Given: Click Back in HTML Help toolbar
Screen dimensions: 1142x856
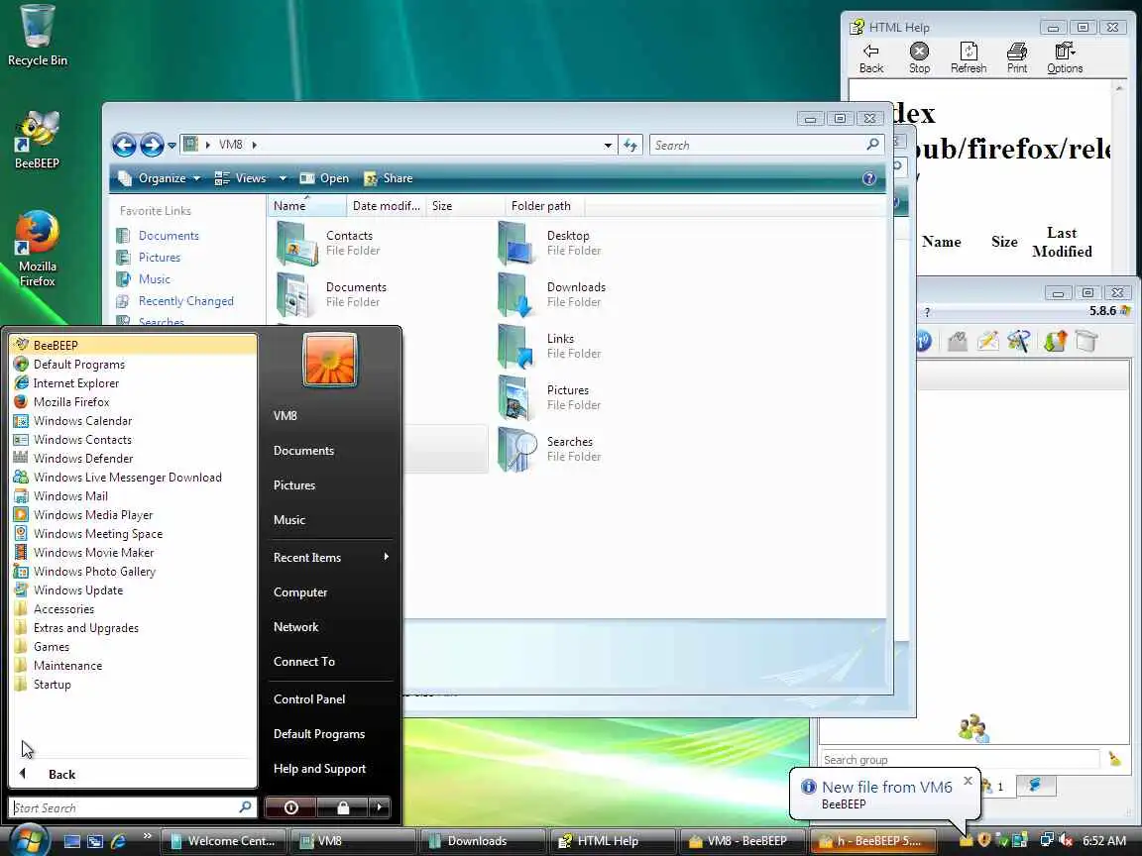Looking at the screenshot, I should [871, 58].
